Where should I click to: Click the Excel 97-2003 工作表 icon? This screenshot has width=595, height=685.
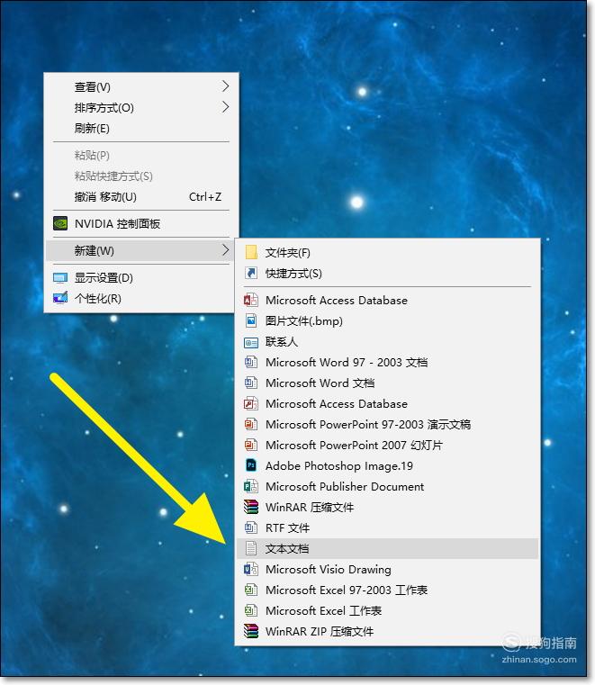click(251, 590)
